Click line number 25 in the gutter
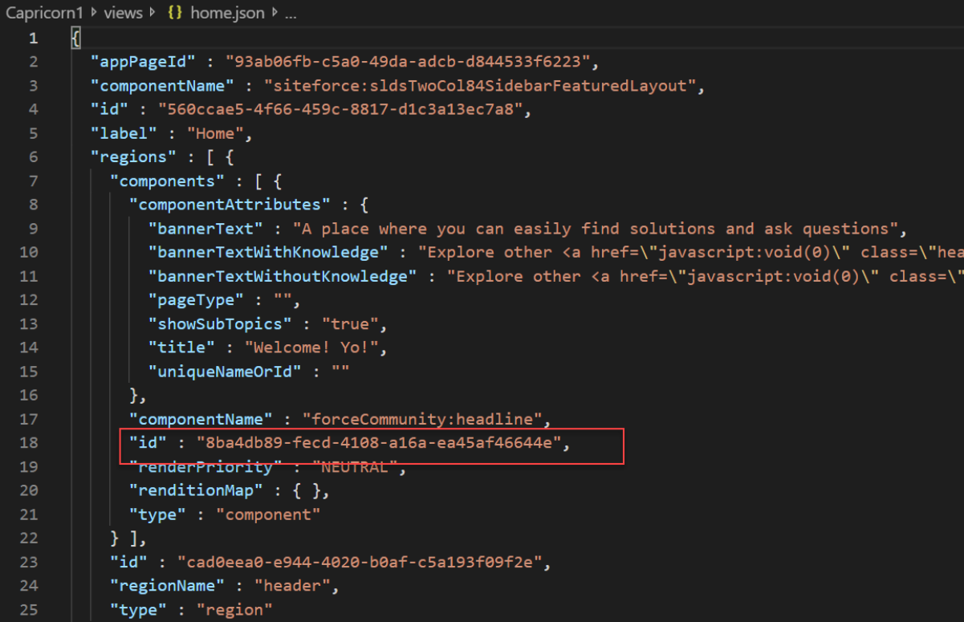The height and width of the screenshot is (622, 964). coord(28,610)
